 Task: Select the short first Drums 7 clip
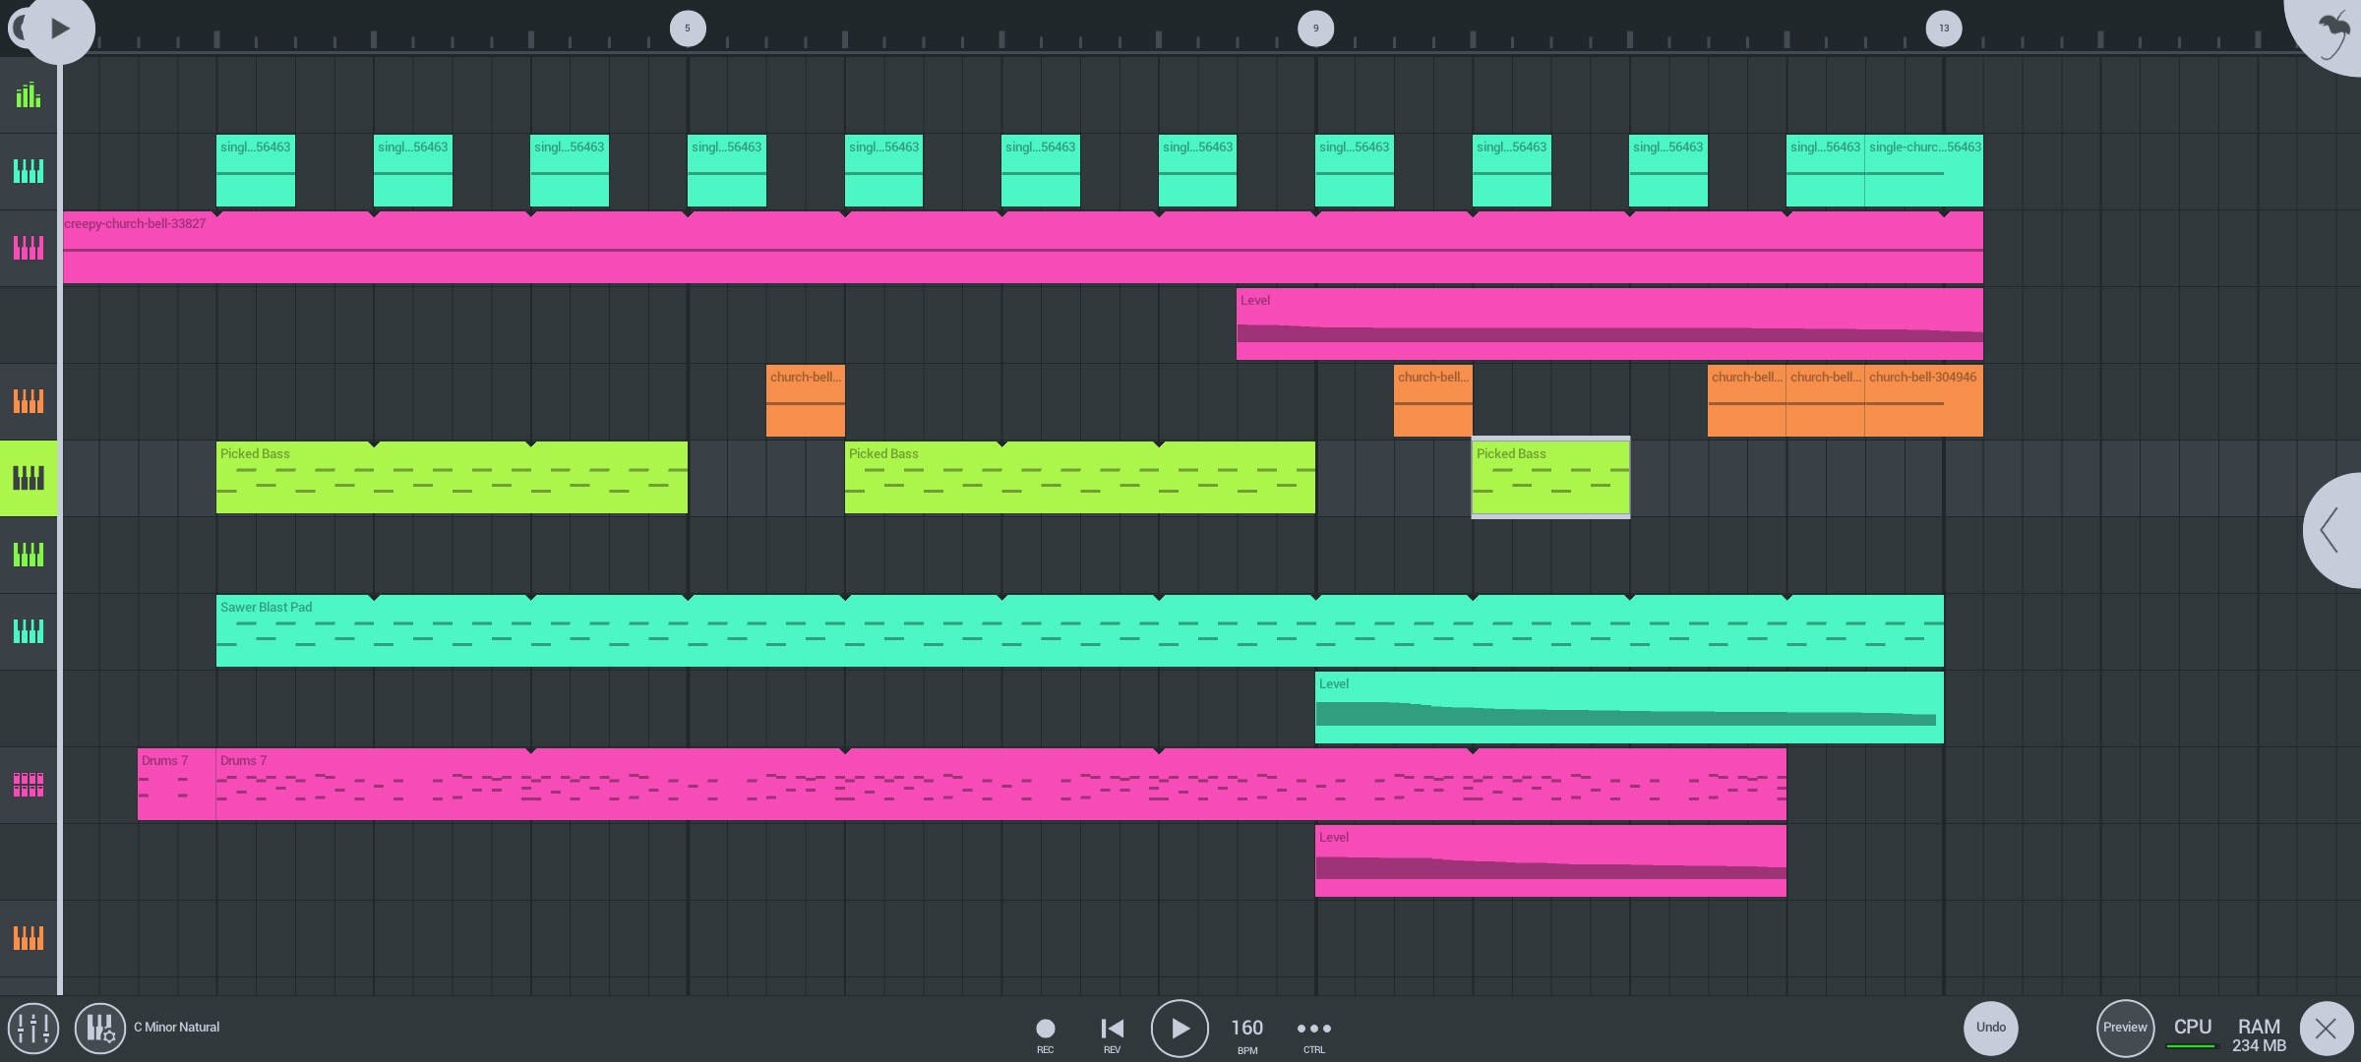[177, 785]
